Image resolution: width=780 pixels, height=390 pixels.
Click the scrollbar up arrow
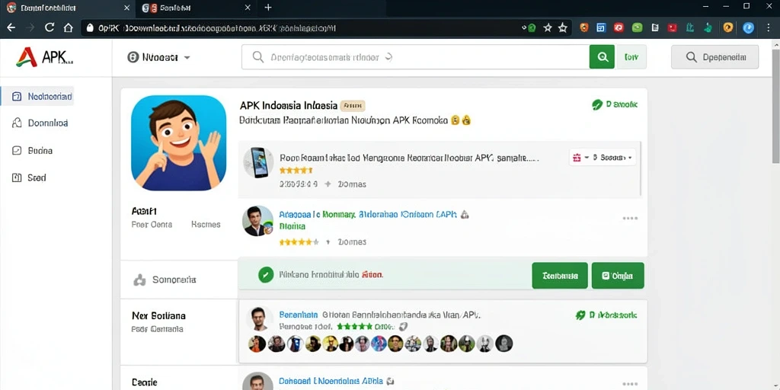point(775,44)
